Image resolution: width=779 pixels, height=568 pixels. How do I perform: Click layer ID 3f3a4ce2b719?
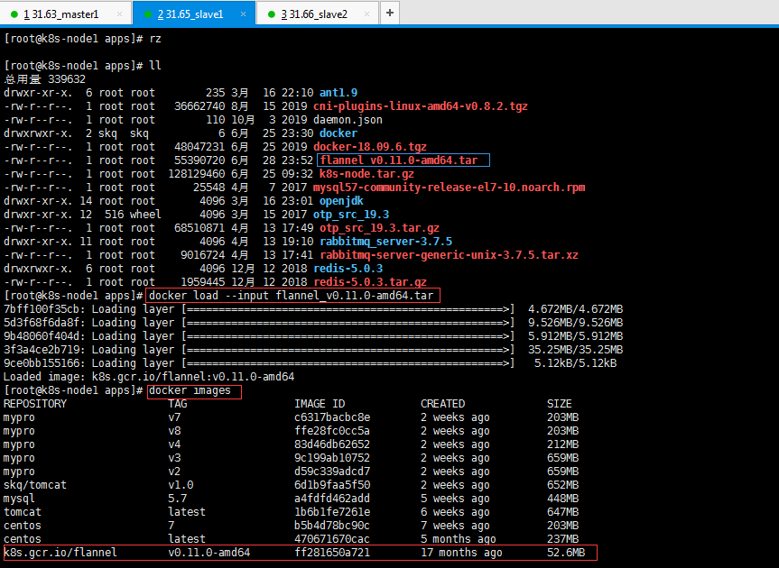pyautogui.click(x=42, y=350)
